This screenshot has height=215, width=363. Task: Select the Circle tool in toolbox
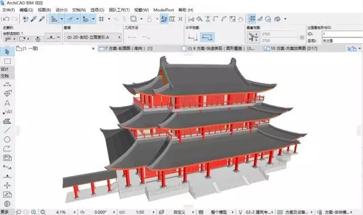click(7, 140)
